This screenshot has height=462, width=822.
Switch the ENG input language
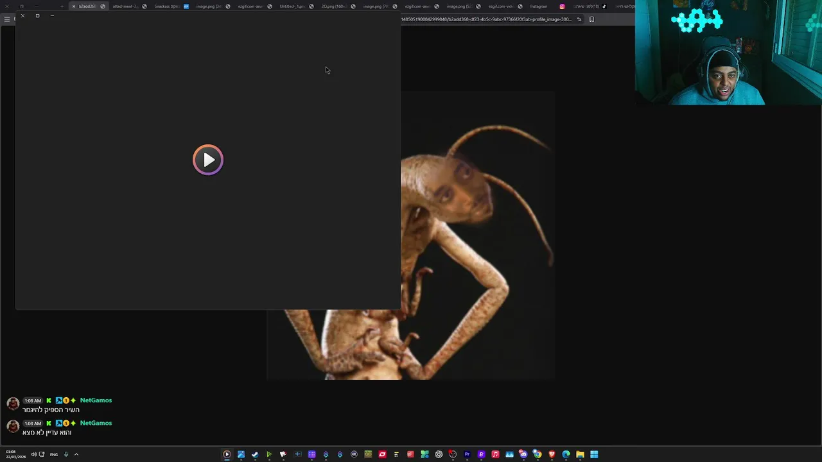pyautogui.click(x=53, y=454)
